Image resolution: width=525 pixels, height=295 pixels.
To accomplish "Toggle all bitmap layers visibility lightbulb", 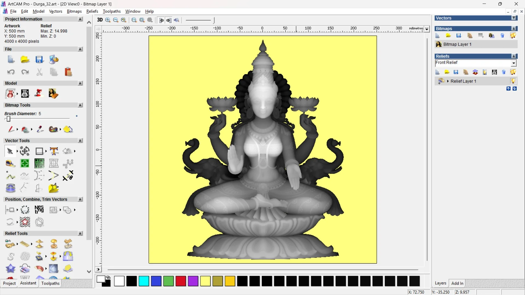I will (x=513, y=36).
